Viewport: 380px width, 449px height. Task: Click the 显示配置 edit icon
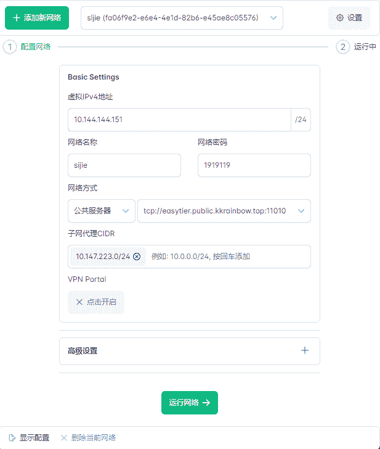pyautogui.click(x=12, y=438)
